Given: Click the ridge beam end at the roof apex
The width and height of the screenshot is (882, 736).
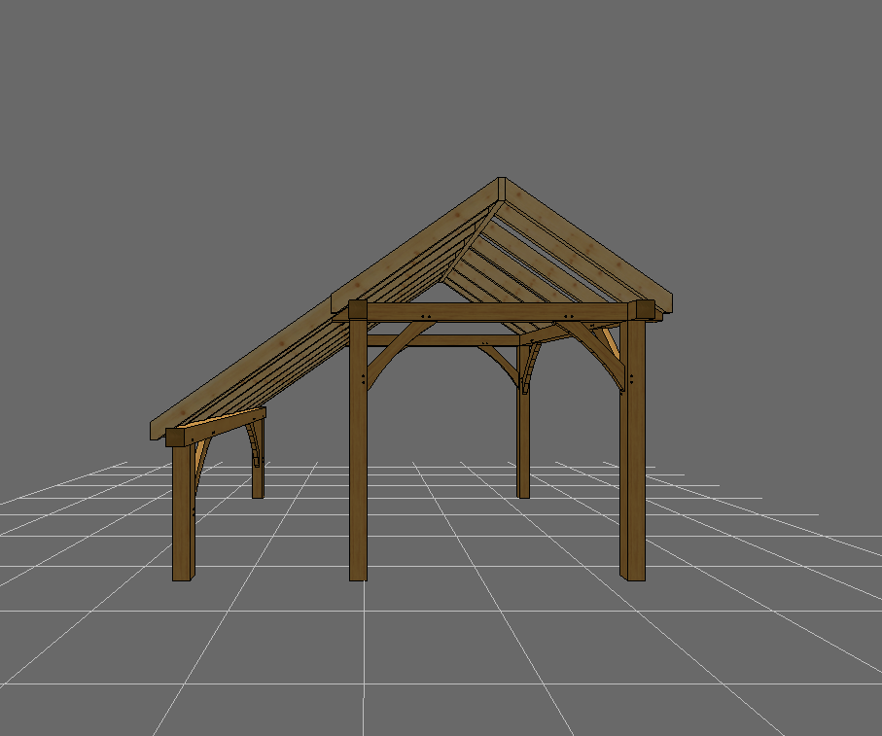Looking at the screenshot, I should coord(502,189).
